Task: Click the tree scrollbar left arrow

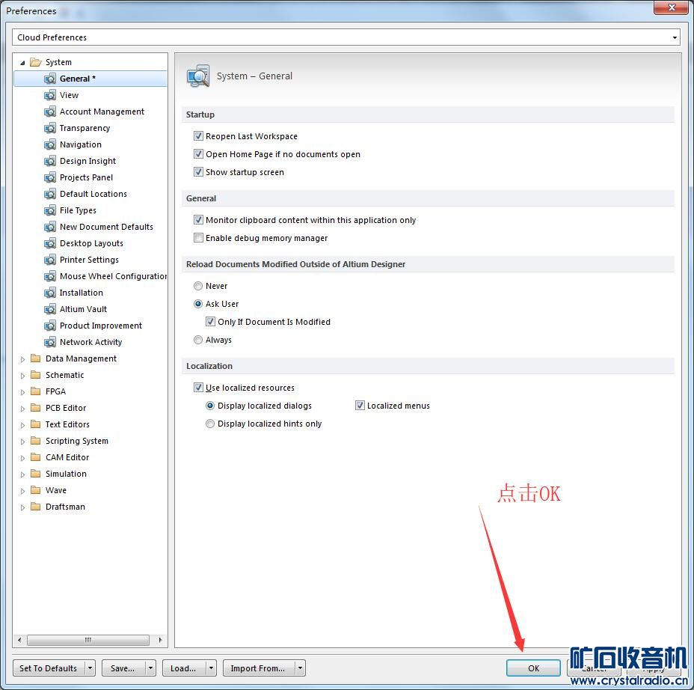Action: [19, 640]
